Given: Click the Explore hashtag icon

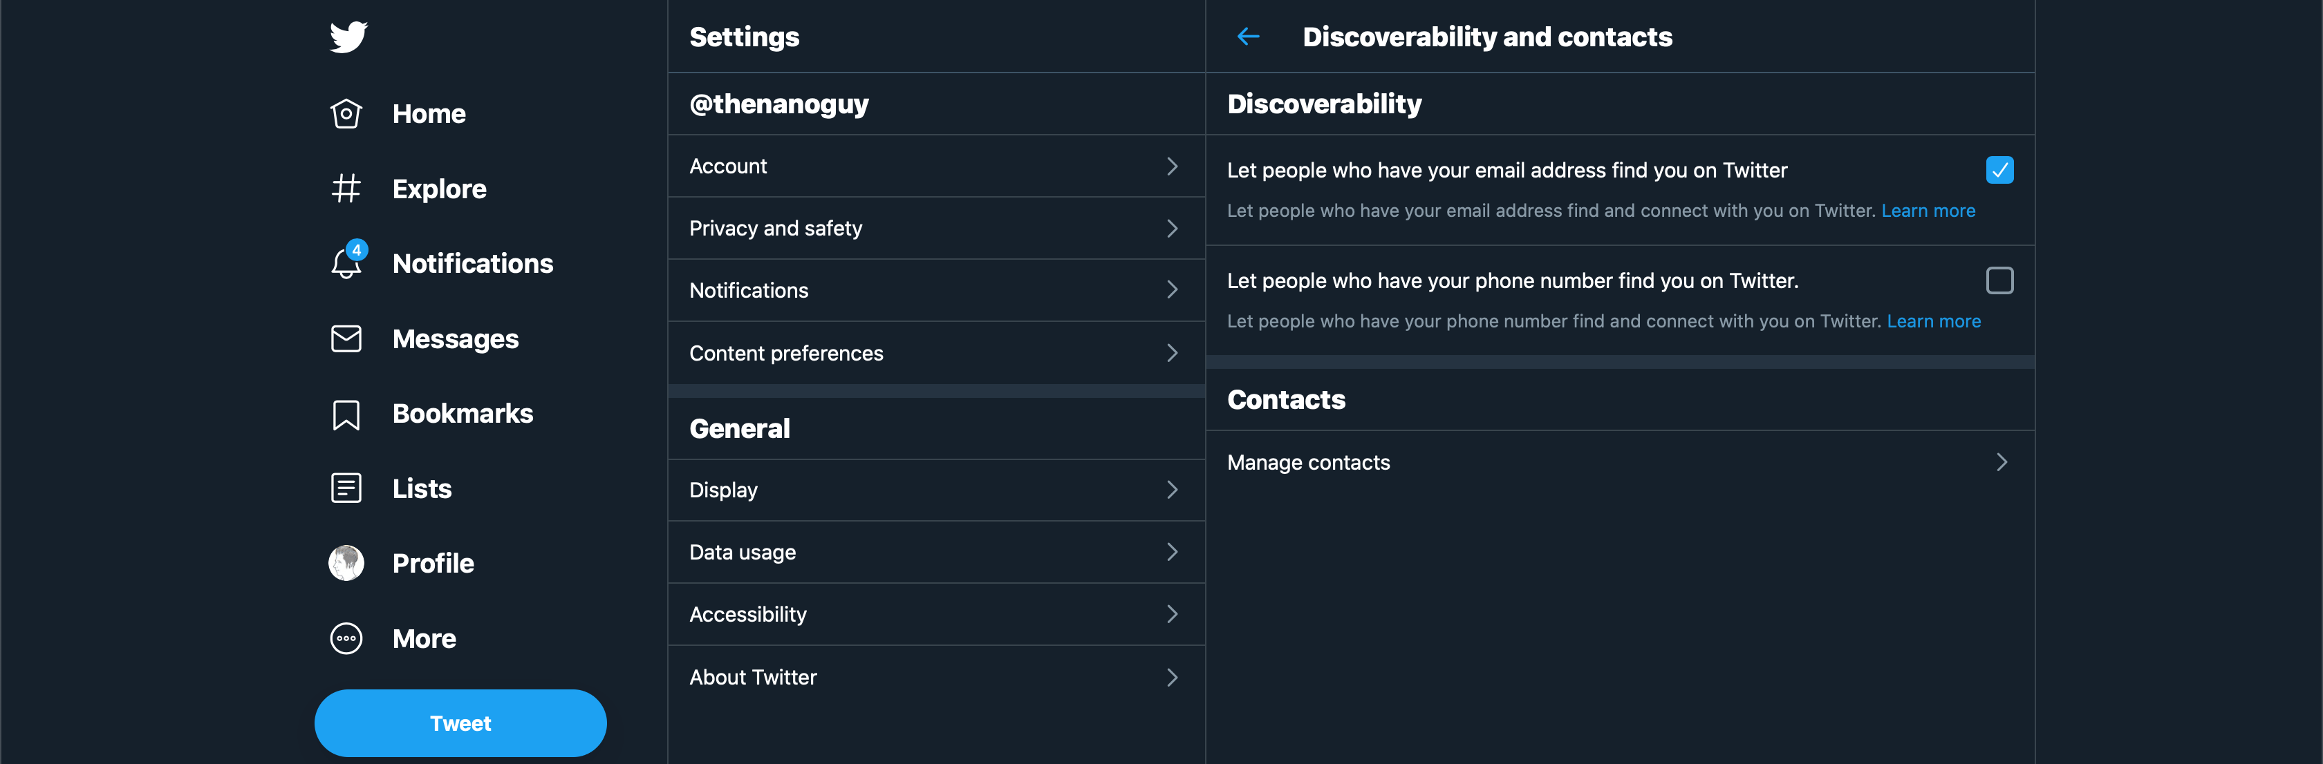Looking at the screenshot, I should click(x=346, y=189).
